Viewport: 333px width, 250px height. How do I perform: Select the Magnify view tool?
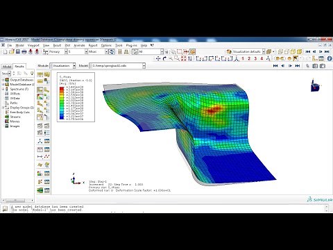(171, 58)
